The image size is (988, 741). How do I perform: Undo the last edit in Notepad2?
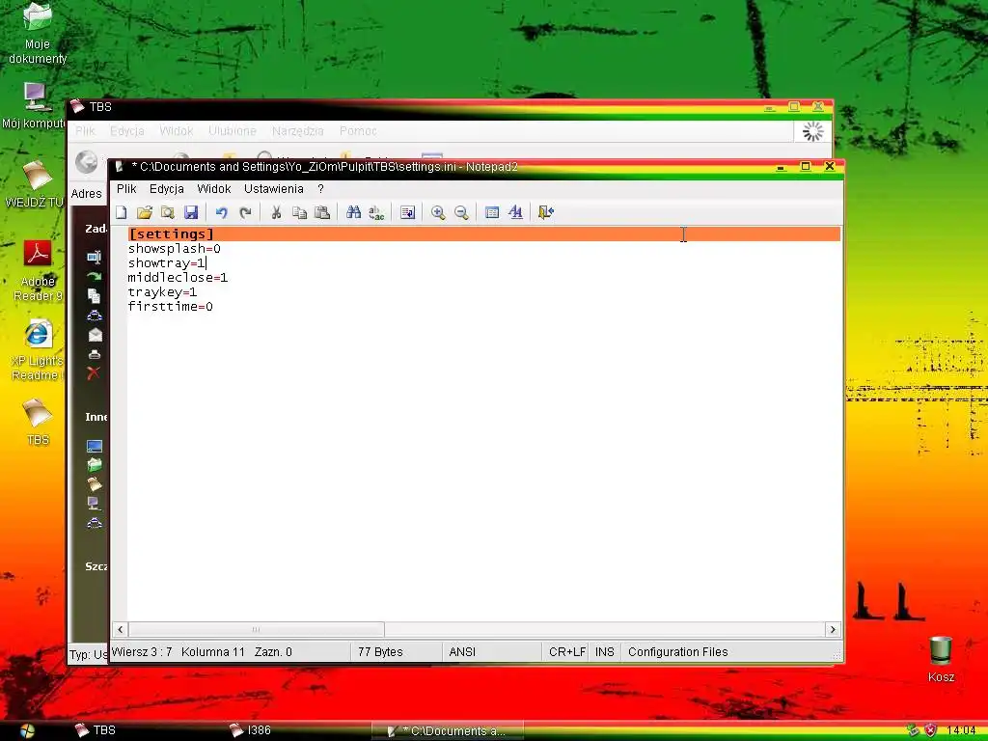pyautogui.click(x=221, y=212)
